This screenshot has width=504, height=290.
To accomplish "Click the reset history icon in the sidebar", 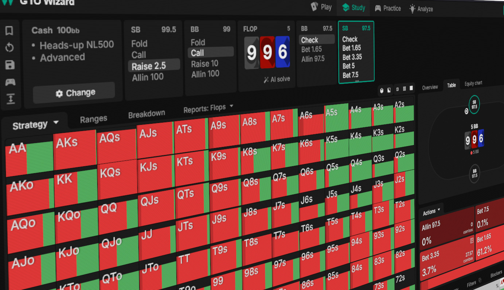I will pos(10,48).
